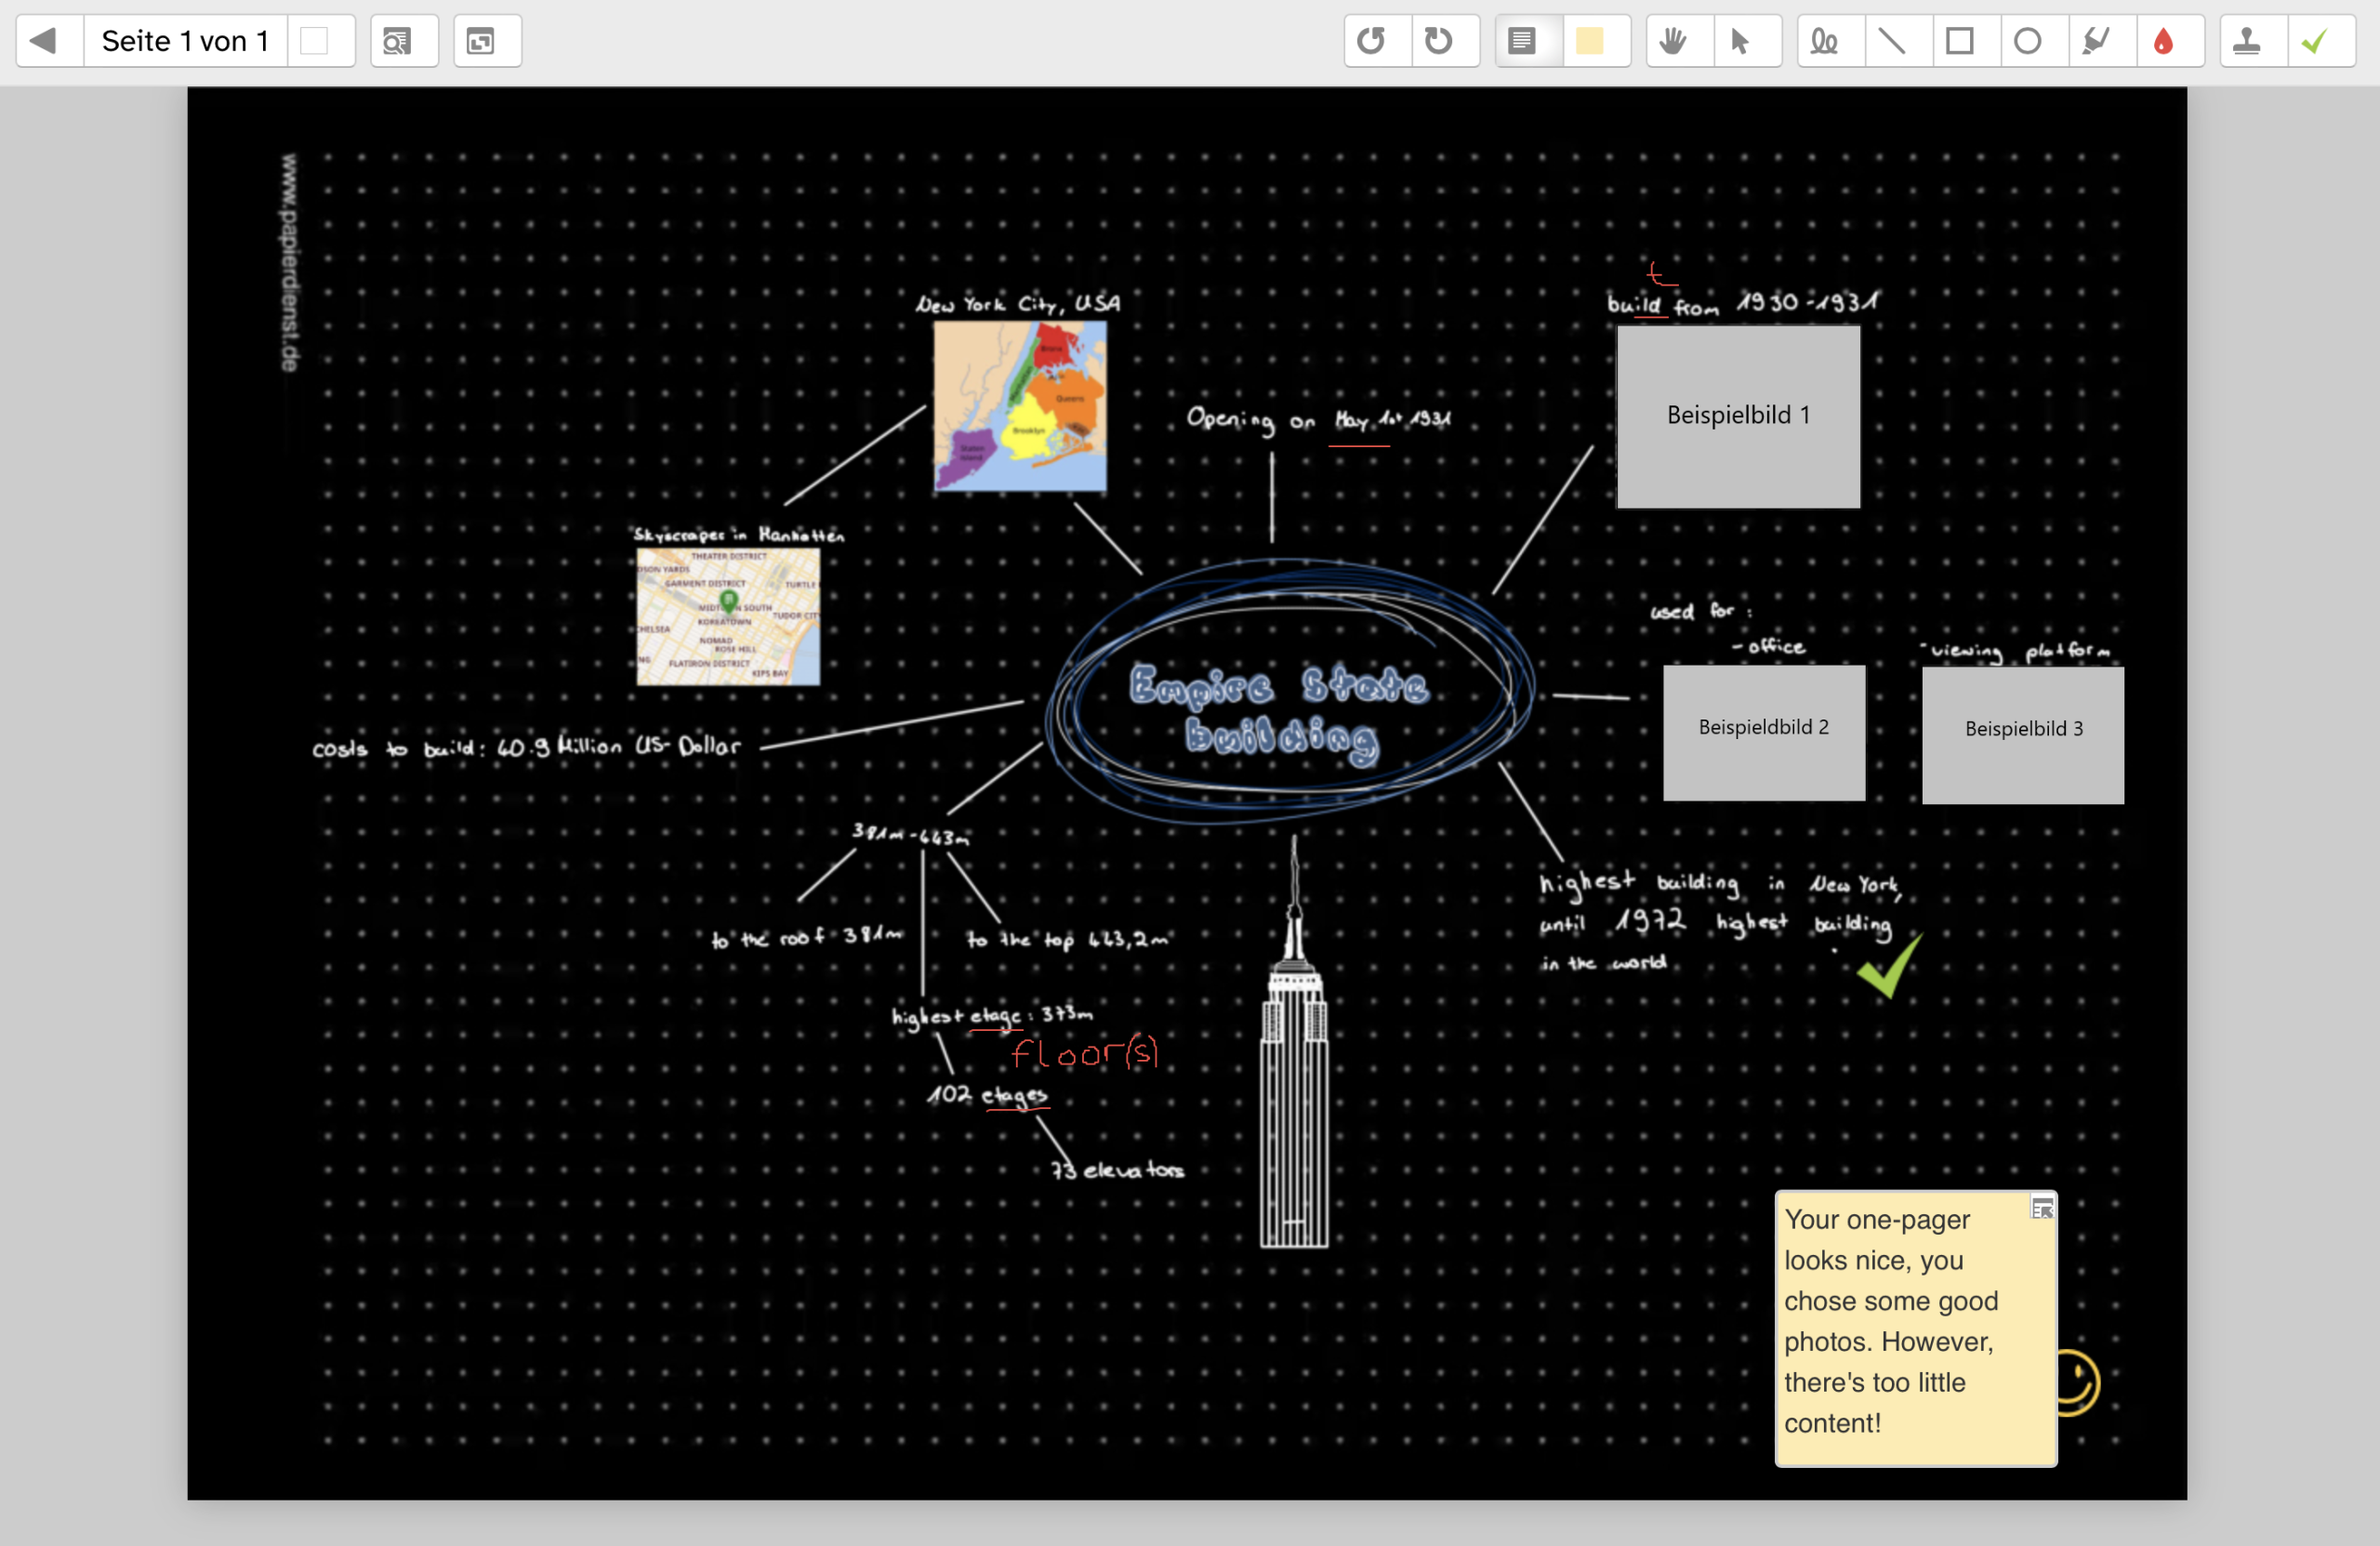2380x1546 pixels.
Task: Choose the freehand scribble drawing tool
Action: pyautogui.click(x=1824, y=41)
